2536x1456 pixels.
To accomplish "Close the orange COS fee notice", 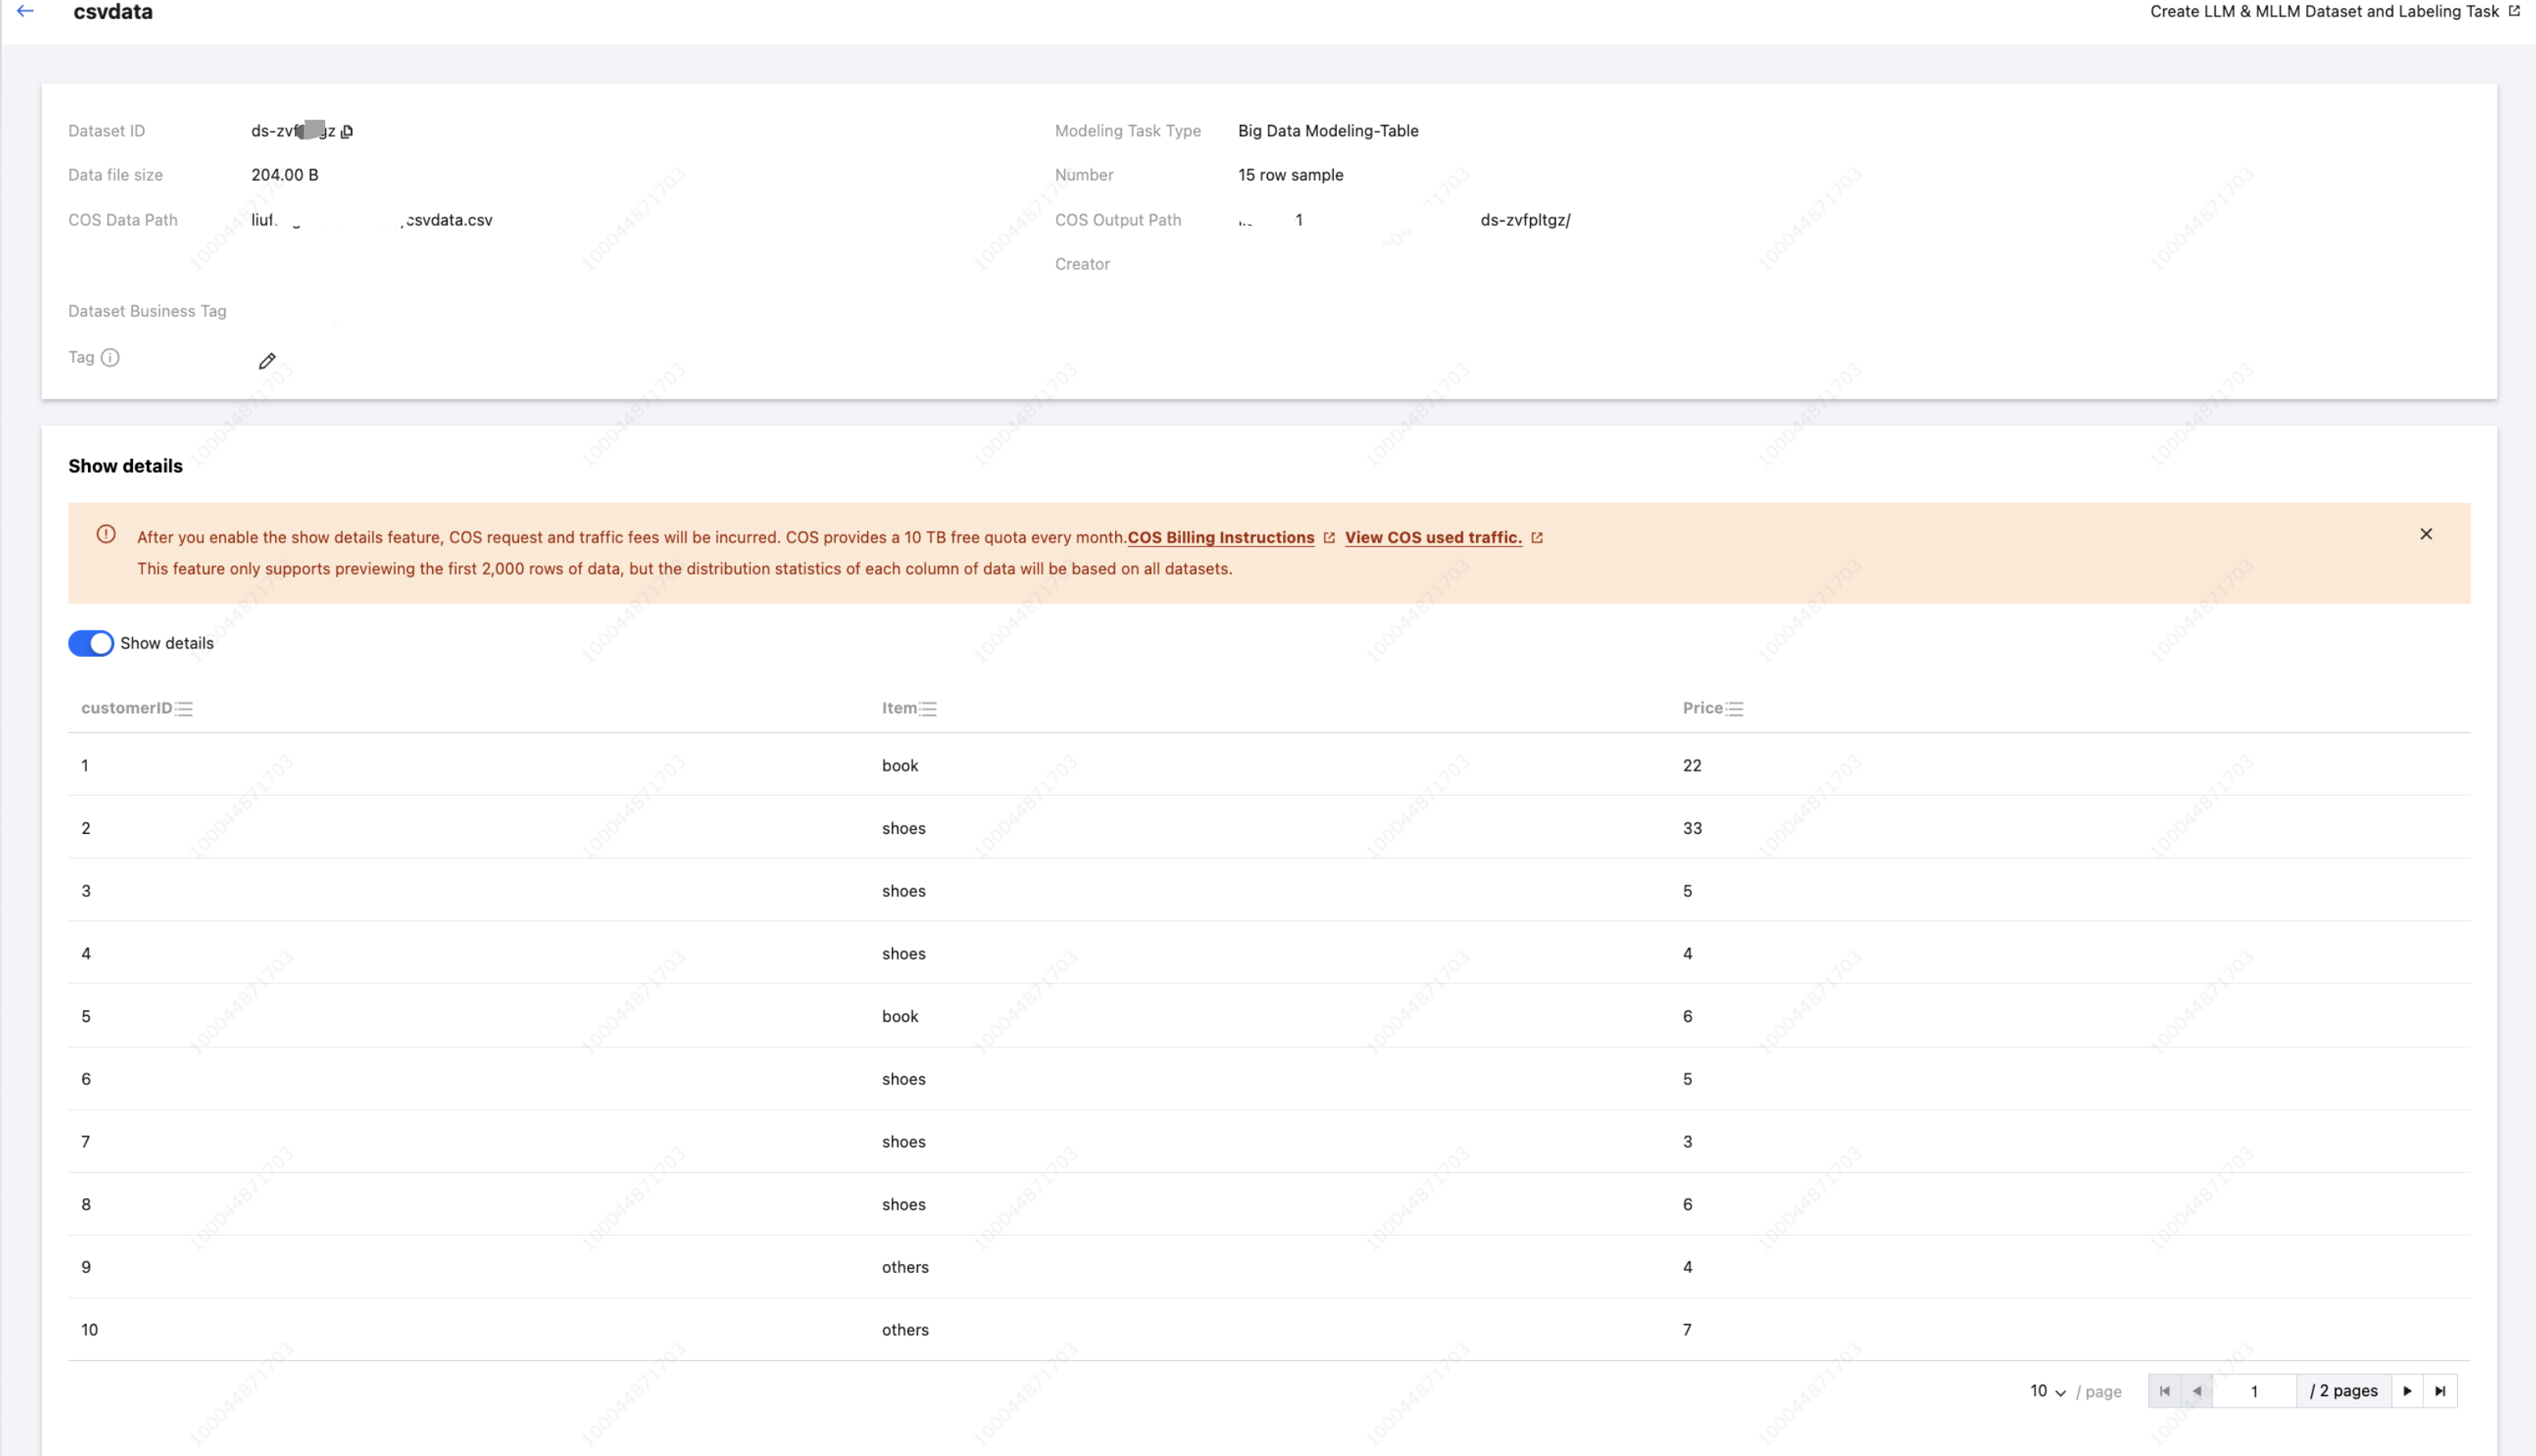I will (x=2425, y=534).
